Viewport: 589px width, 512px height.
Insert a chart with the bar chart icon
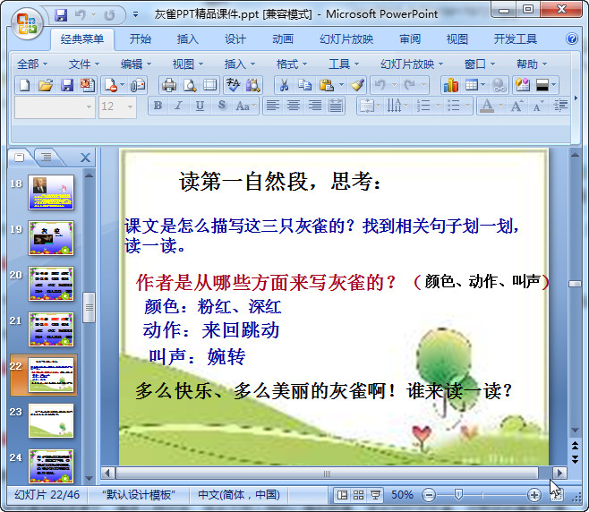tap(451, 85)
